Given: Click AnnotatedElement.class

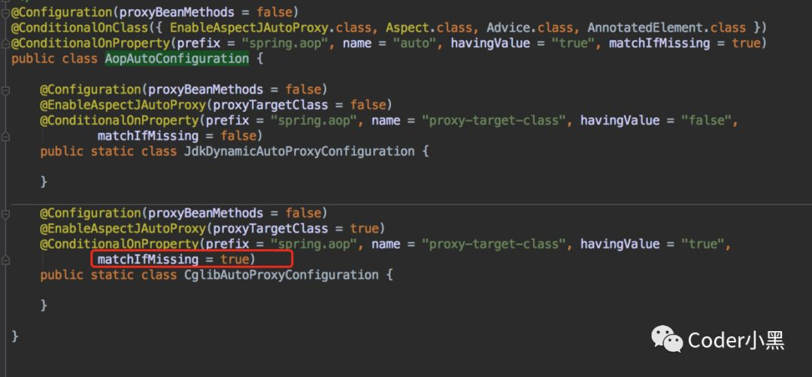Looking at the screenshot, I should click(666, 28).
